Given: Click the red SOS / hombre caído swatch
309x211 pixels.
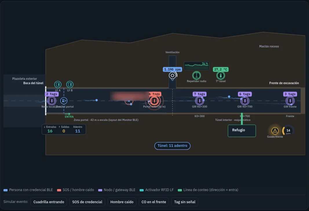Looking at the screenshot, I should (x=59, y=190).
